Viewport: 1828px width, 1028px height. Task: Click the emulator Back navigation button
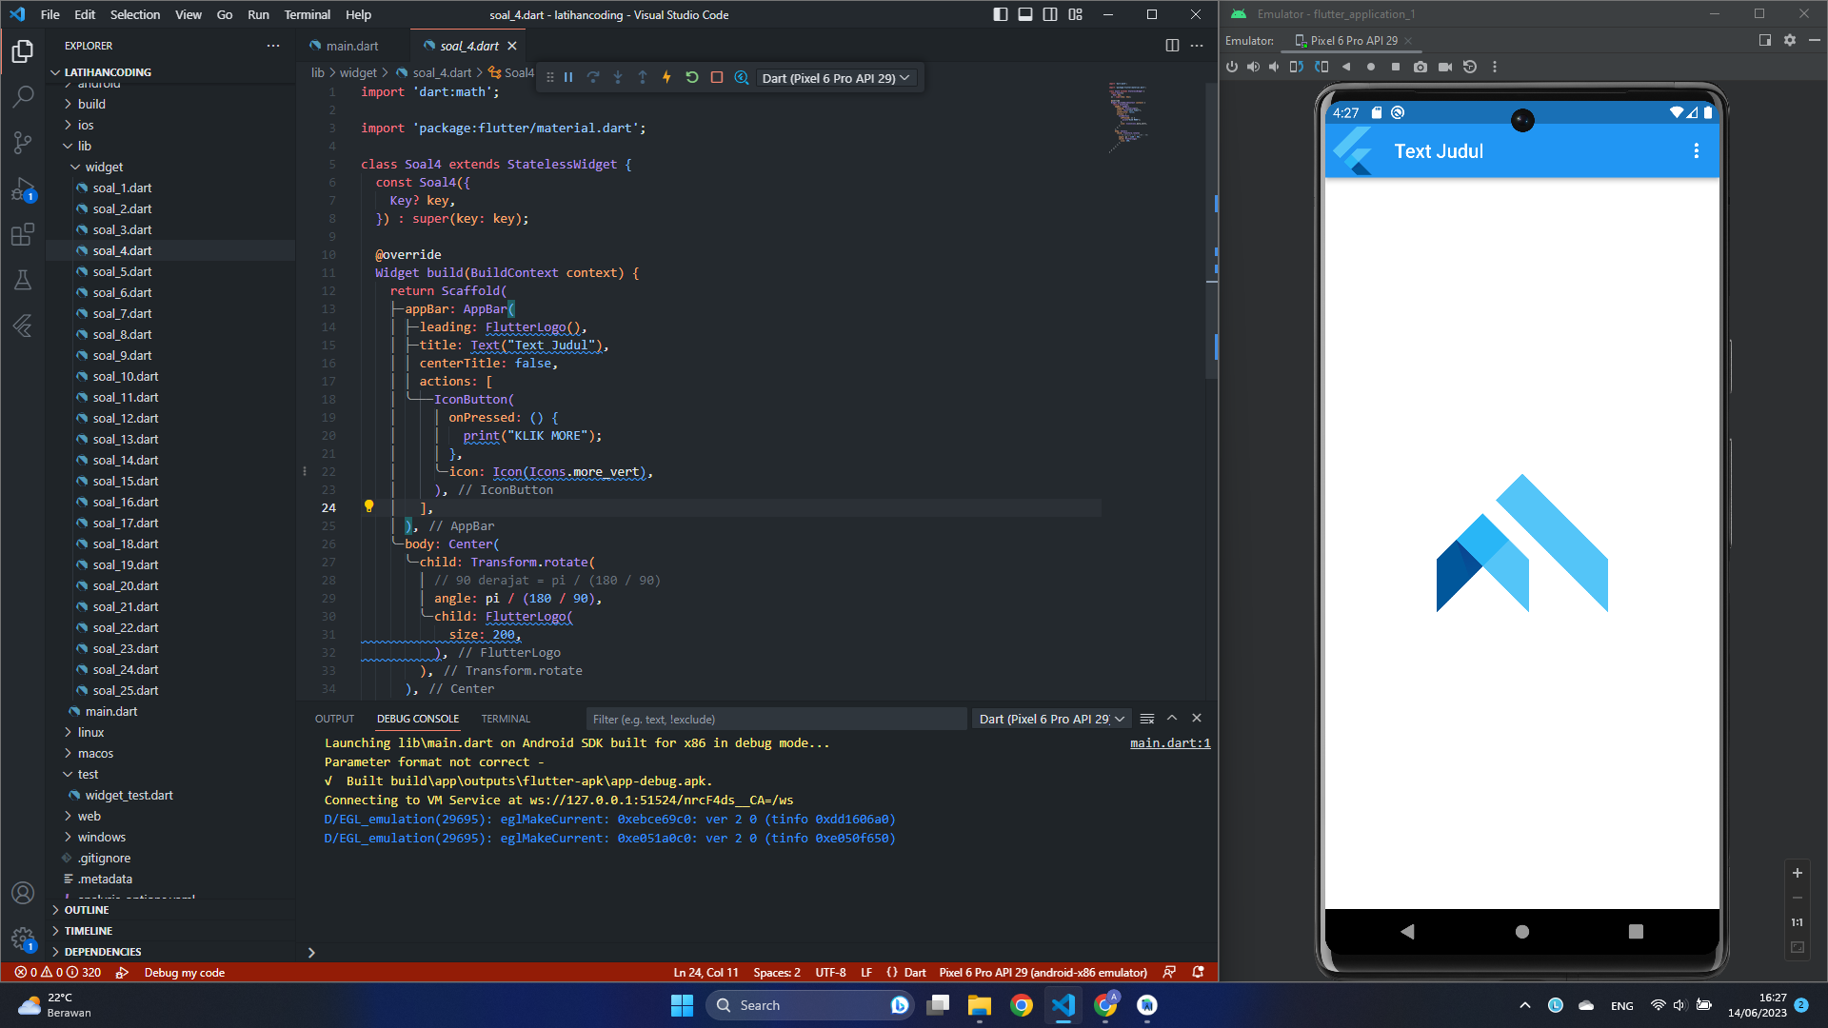pyautogui.click(x=1407, y=932)
